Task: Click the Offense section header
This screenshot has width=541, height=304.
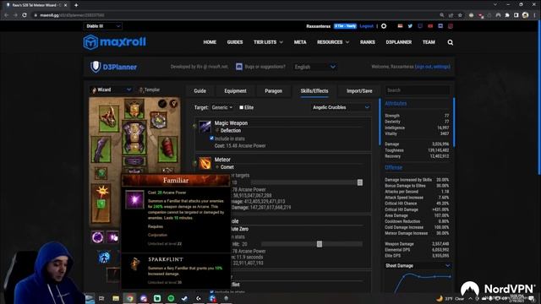Action: [394, 167]
